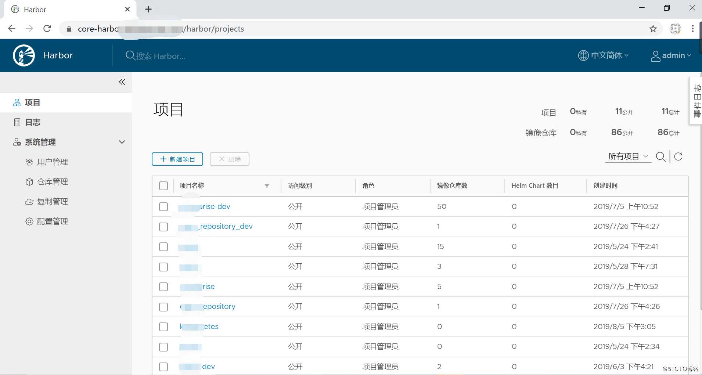Image resolution: width=702 pixels, height=375 pixels.
Task: Reload the page in the browser
Action: [x=47, y=29]
